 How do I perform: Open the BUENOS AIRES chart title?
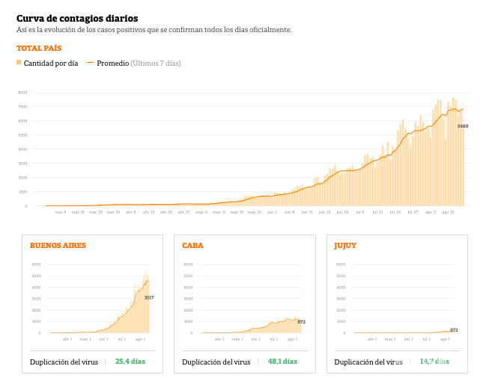coord(58,245)
